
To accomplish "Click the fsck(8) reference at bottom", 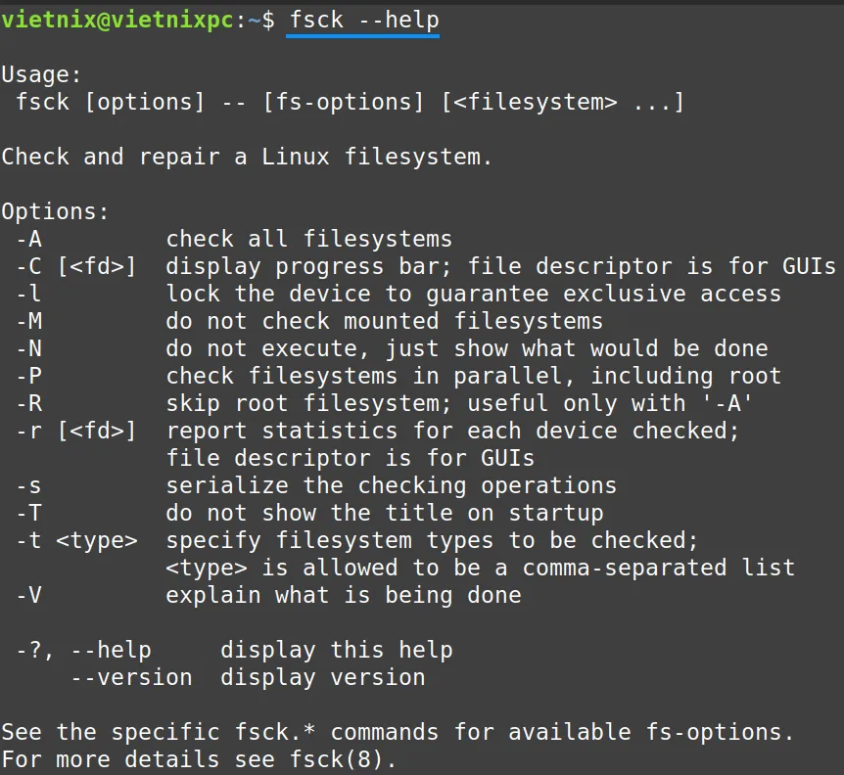I will coord(337,759).
